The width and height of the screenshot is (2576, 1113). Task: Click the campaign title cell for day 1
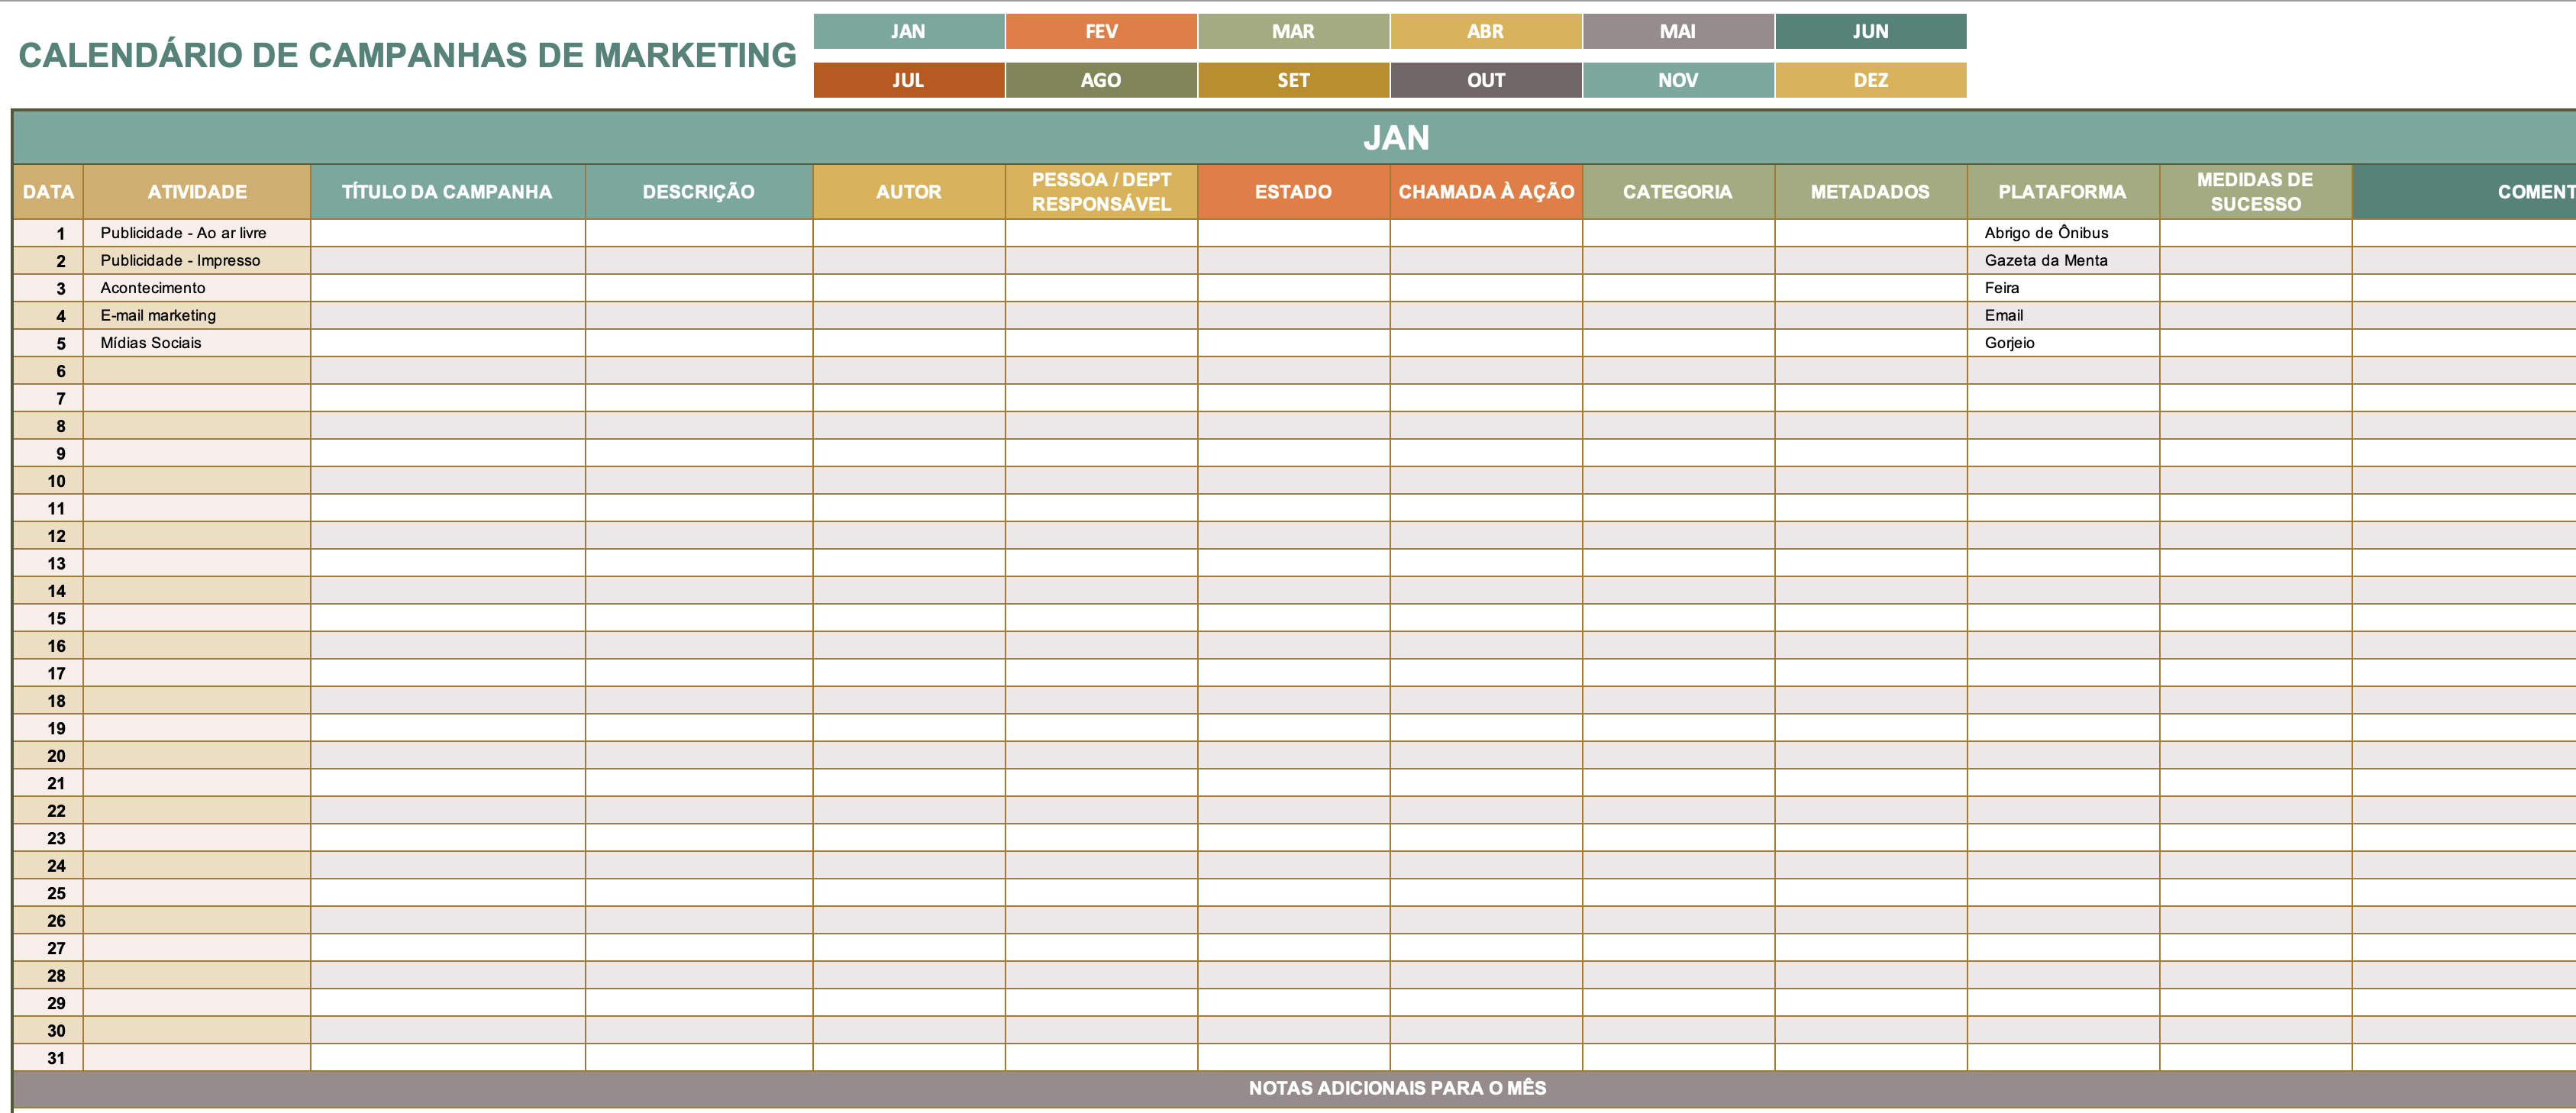coord(448,233)
